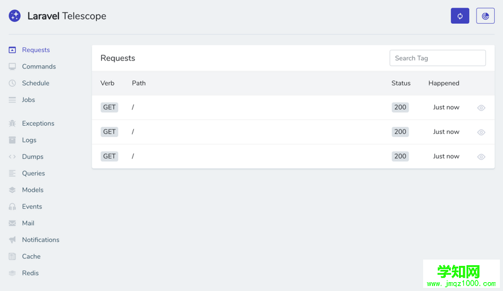This screenshot has width=503, height=291.
Task: Click the Laravel Telescope logo icon
Action: (x=14, y=16)
